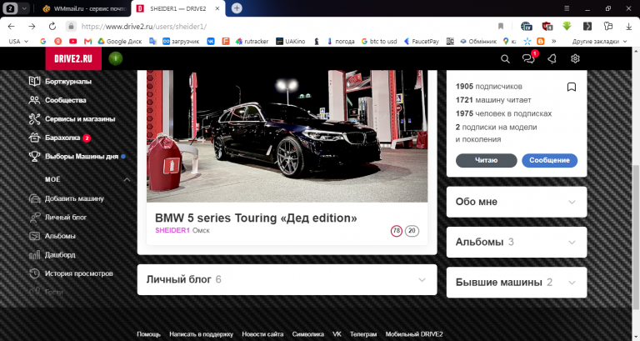Open Другие закладки folder dropdown

coord(599,41)
